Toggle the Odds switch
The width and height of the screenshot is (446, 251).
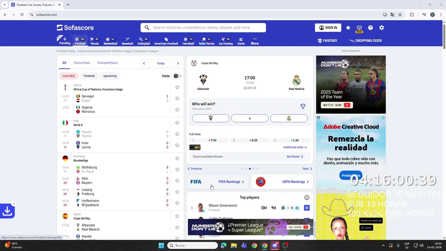click(x=177, y=76)
